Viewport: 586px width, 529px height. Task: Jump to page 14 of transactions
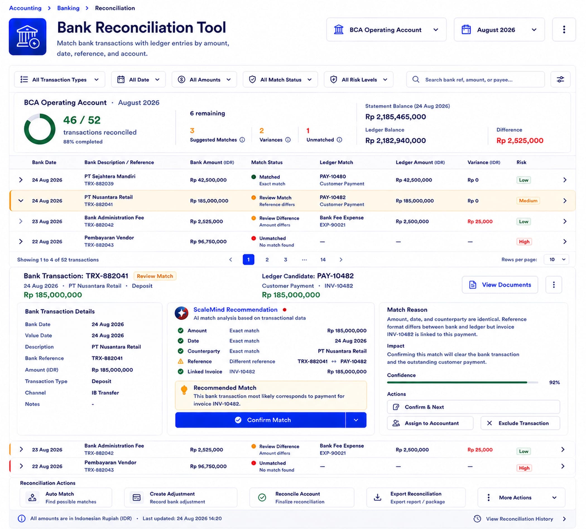[x=323, y=259]
